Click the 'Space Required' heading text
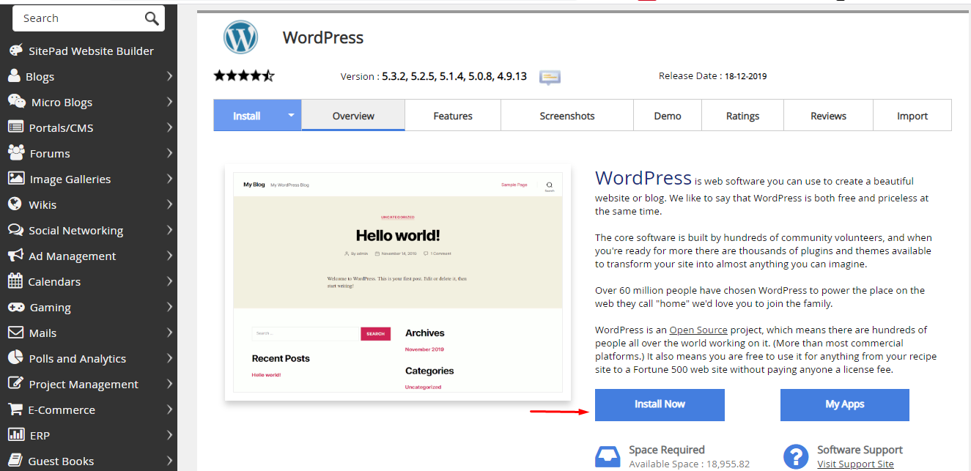 coord(667,450)
